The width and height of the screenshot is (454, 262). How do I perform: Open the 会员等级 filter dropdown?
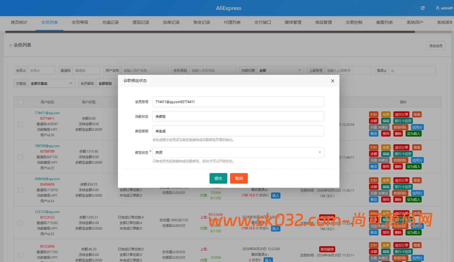coord(107,83)
